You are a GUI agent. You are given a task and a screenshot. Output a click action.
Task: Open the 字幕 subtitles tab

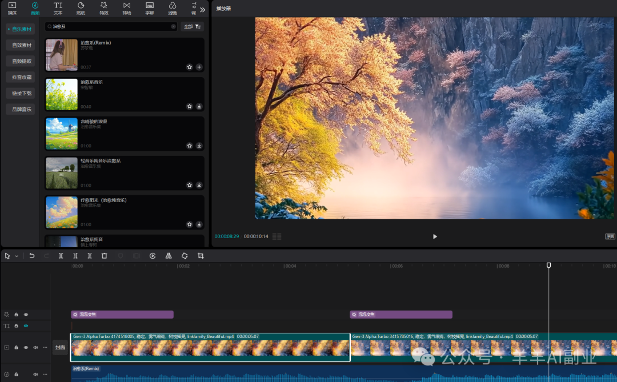[150, 8]
